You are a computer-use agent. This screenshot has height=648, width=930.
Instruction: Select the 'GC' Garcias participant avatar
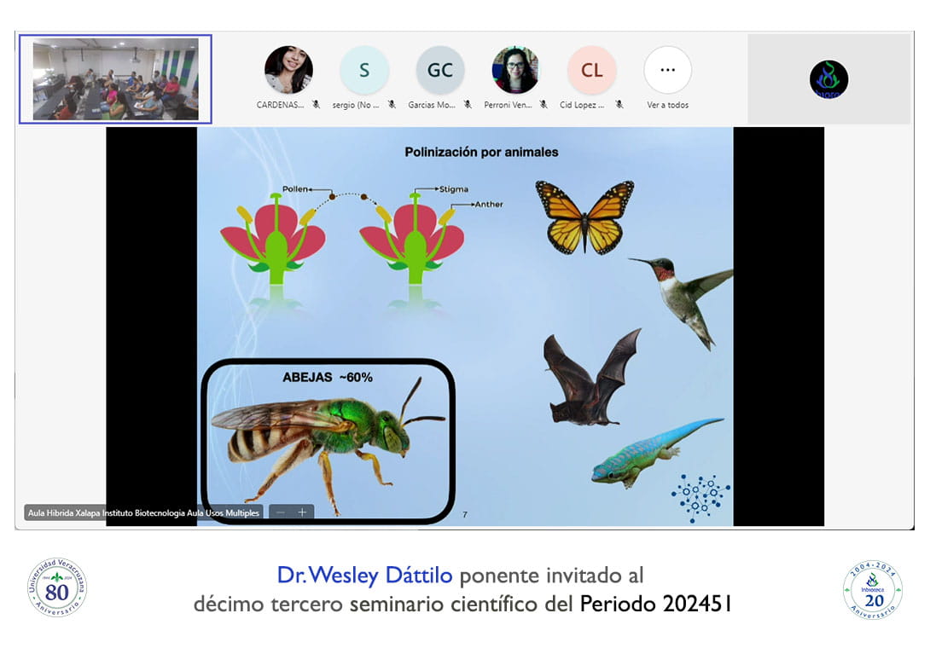[x=440, y=70]
